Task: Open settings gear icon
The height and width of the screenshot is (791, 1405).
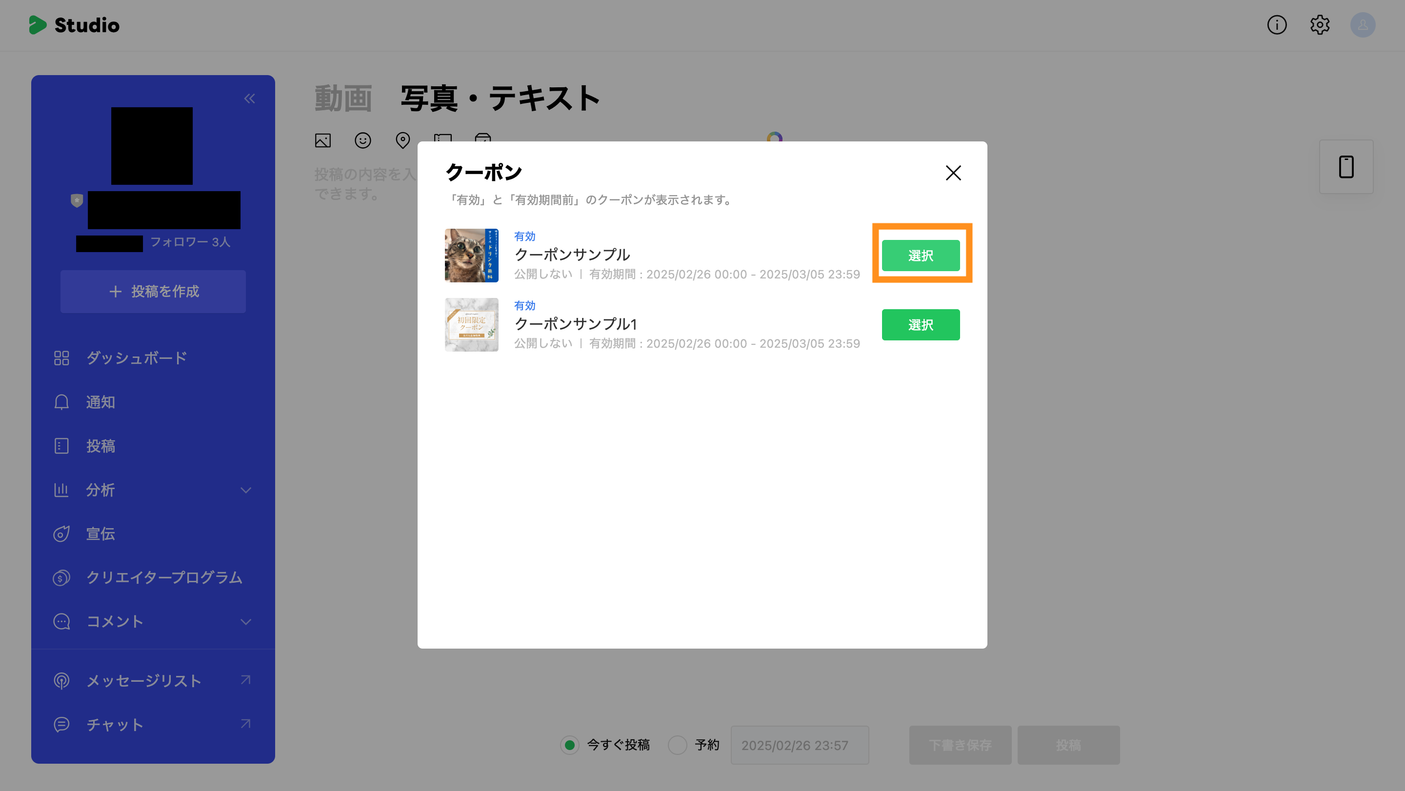Action: [1319, 25]
